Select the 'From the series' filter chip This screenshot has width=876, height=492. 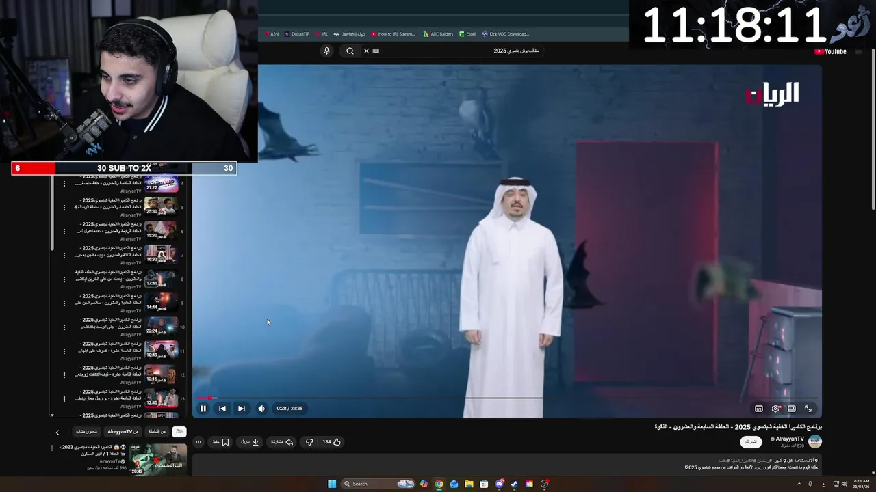157,431
